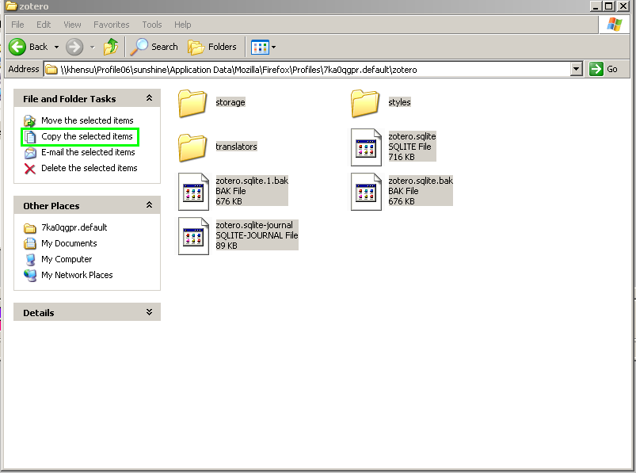Click the storage folder name
636x473 pixels.
click(230, 102)
